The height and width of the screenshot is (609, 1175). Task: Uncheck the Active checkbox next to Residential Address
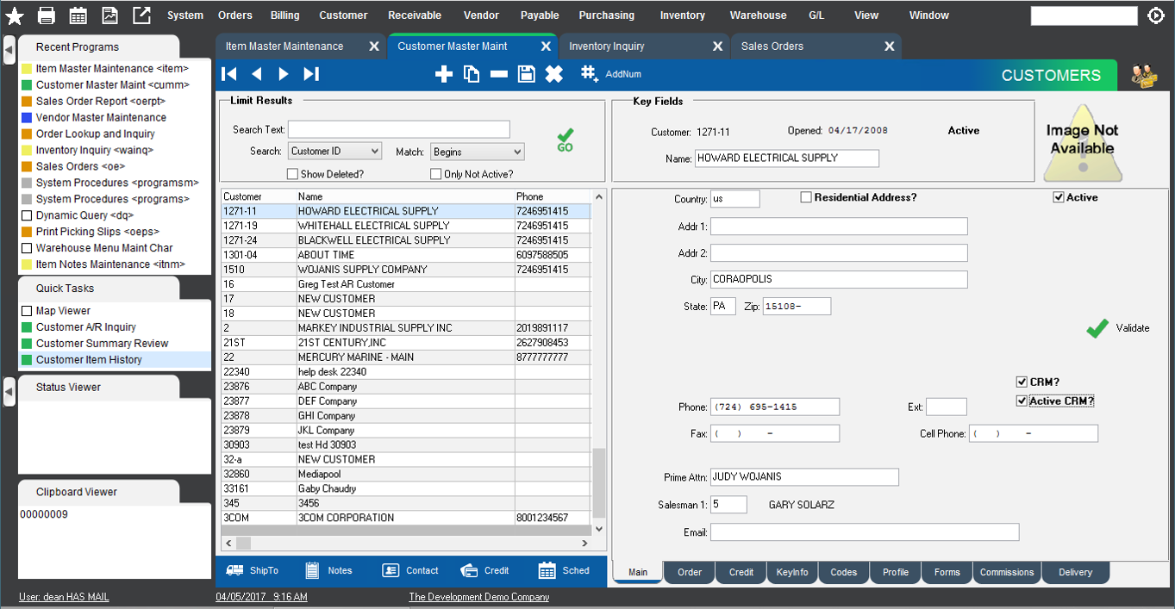click(1059, 197)
